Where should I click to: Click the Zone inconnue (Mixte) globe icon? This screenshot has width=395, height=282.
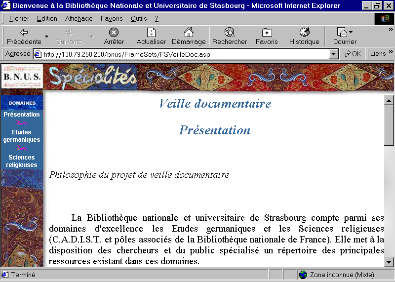pos(303,275)
